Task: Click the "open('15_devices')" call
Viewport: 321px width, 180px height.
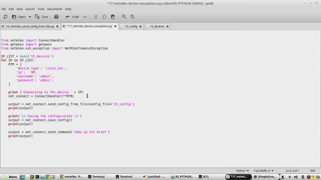Action: click(x=37, y=56)
